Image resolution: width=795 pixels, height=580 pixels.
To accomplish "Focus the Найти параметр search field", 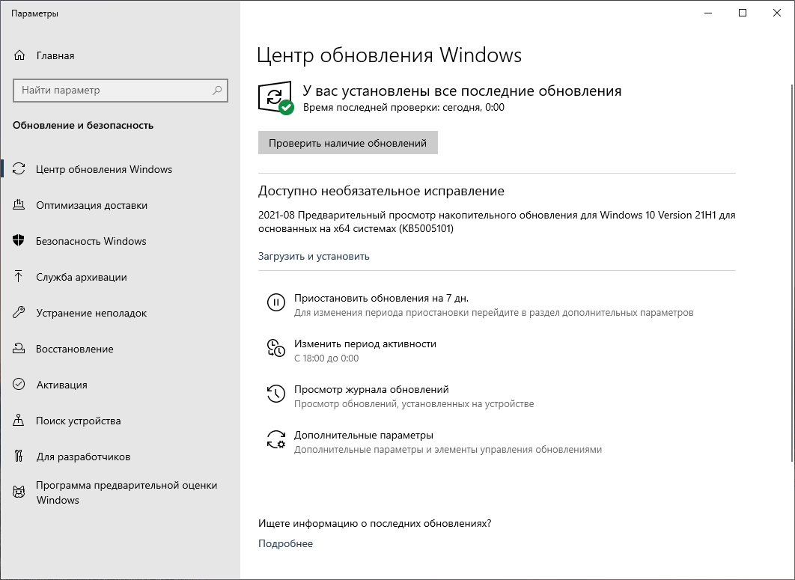I will 112,91.
